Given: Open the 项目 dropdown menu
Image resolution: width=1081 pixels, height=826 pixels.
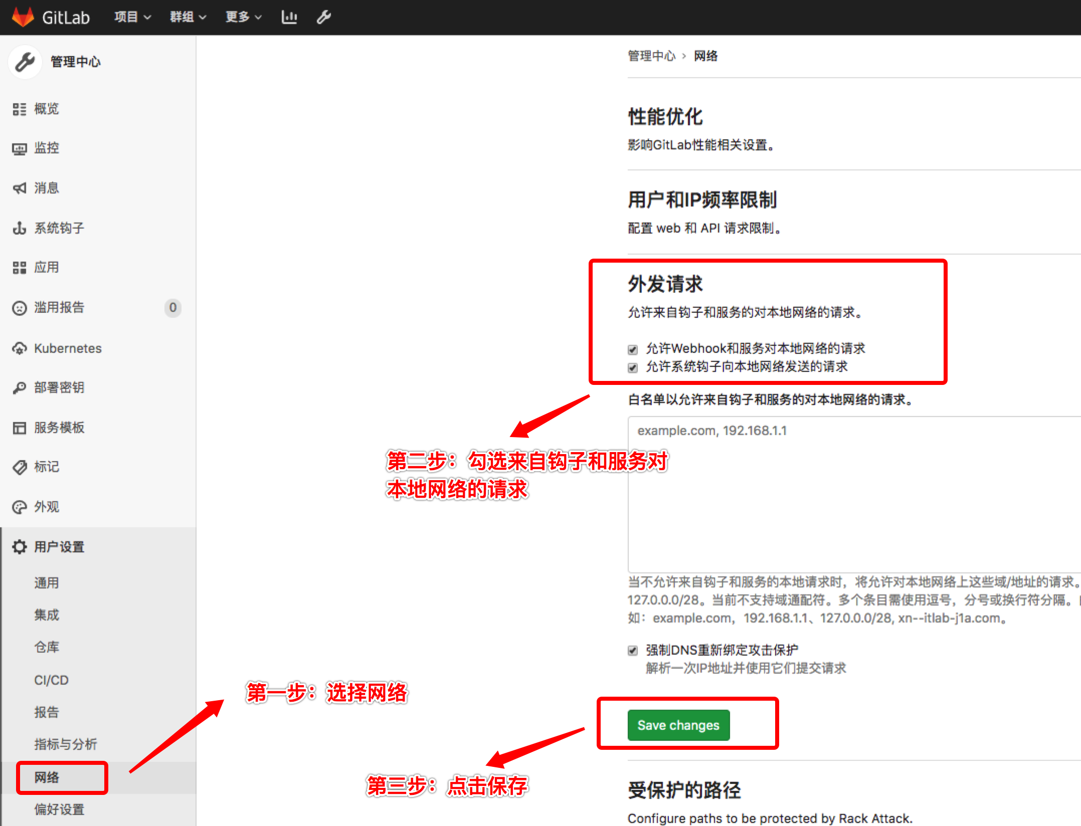Looking at the screenshot, I should 132,17.
